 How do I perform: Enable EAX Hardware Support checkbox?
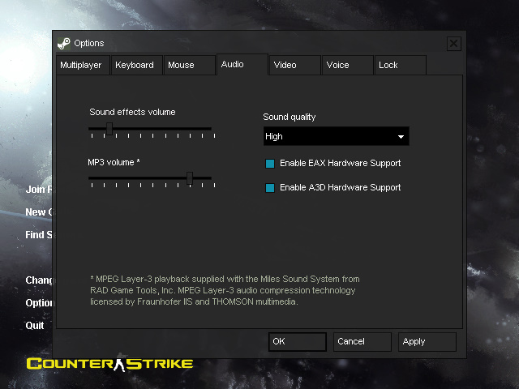pos(270,164)
